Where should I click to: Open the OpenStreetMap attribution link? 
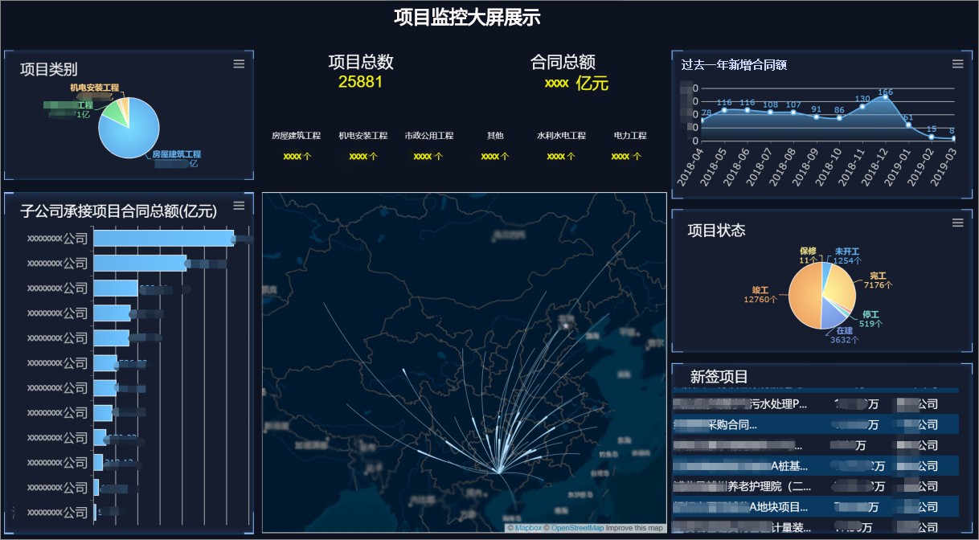click(576, 528)
